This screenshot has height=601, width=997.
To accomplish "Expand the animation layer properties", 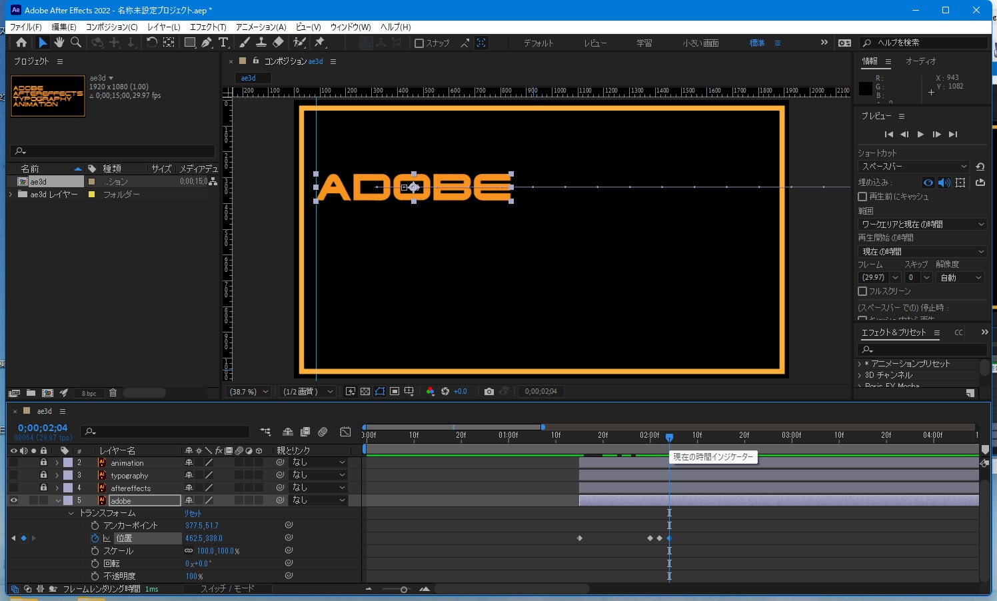I will [x=57, y=462].
